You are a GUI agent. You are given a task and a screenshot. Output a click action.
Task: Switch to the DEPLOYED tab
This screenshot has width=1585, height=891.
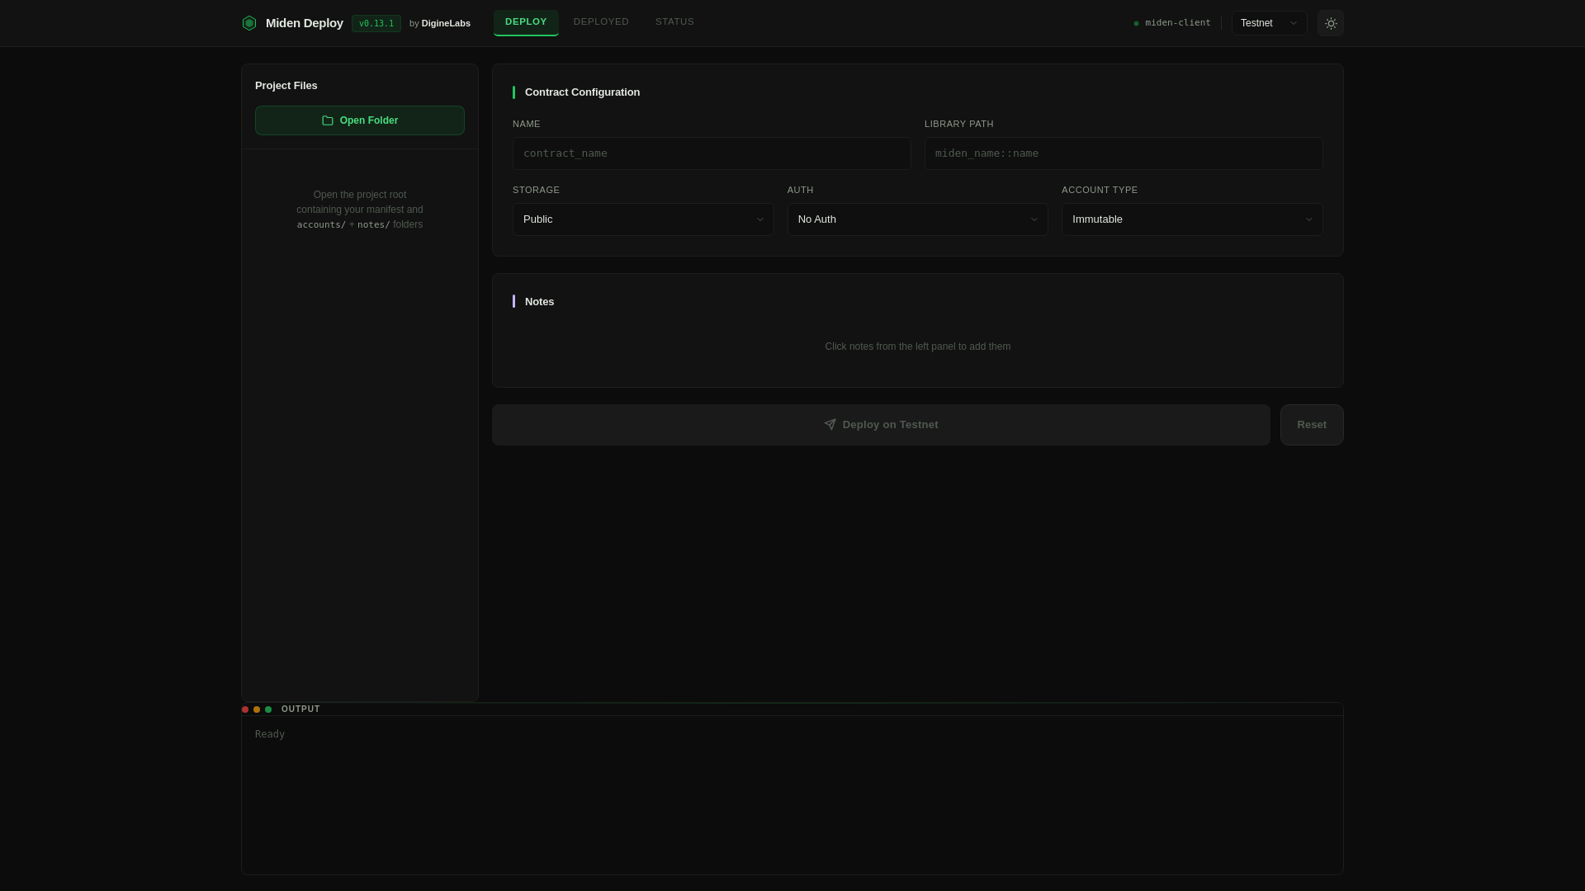[x=601, y=22]
